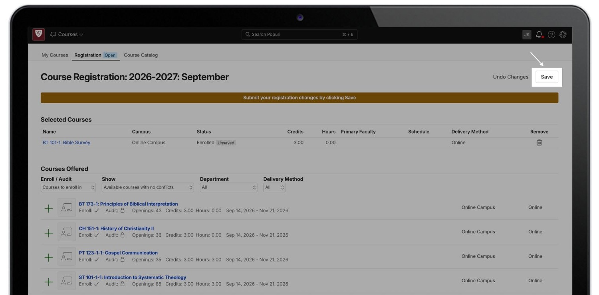Click the Schedule column header
Screen dimensions: 599x295
[419, 132]
